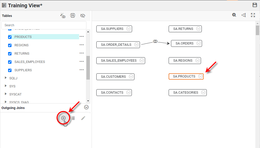Image resolution: width=260 pixels, height=148 pixels.
Task: Save the Training View
Action: click(x=255, y=5)
